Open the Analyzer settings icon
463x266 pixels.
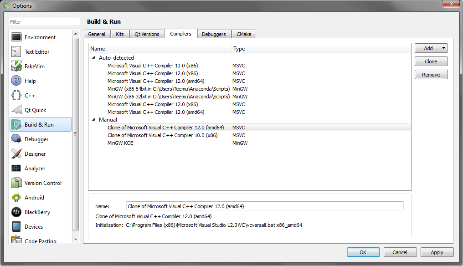click(x=16, y=168)
